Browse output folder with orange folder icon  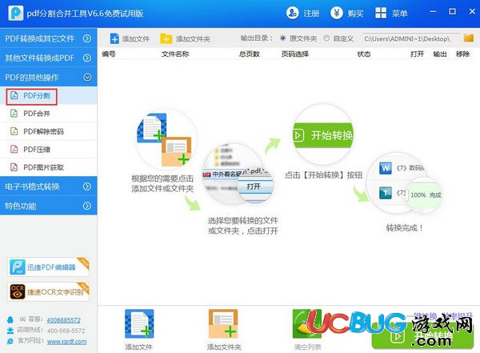[468, 38]
